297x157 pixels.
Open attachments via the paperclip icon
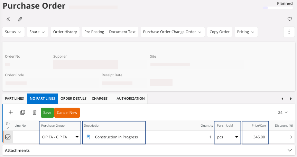[x=20, y=19]
